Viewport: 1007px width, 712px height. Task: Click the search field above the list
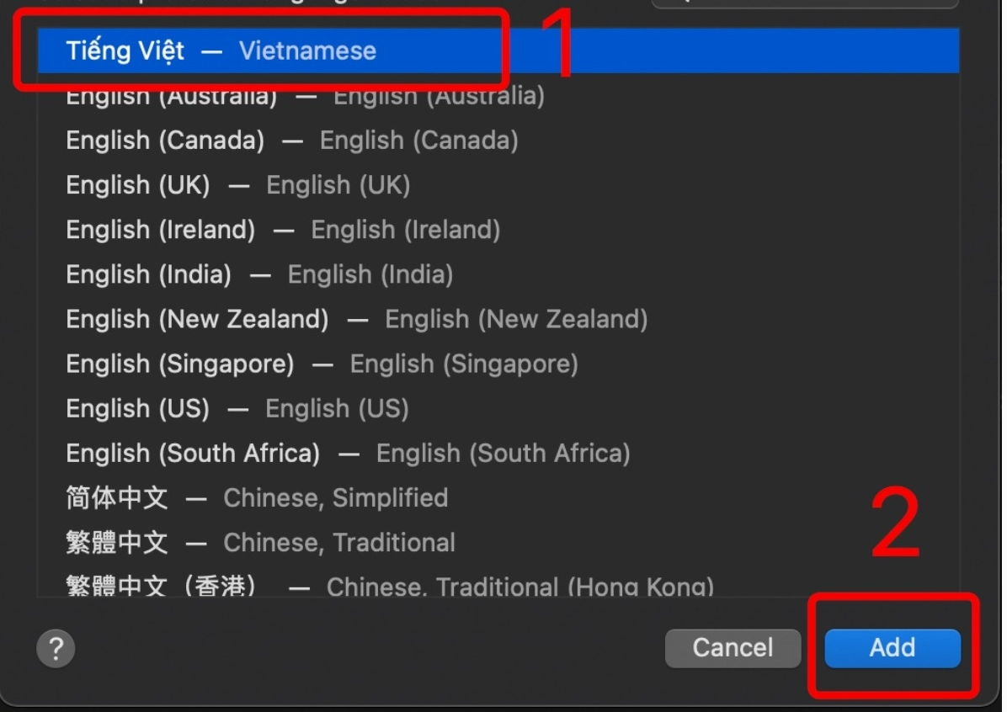(804, 3)
